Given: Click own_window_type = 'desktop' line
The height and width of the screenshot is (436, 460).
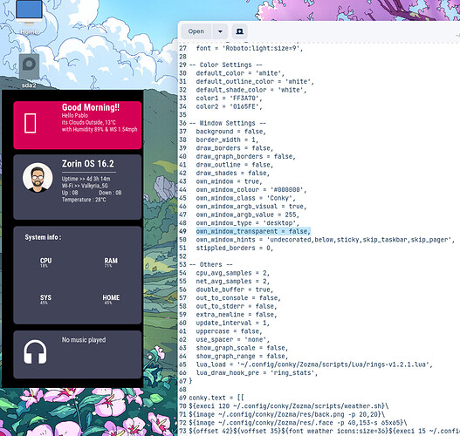Looking at the screenshot, I should [248, 223].
